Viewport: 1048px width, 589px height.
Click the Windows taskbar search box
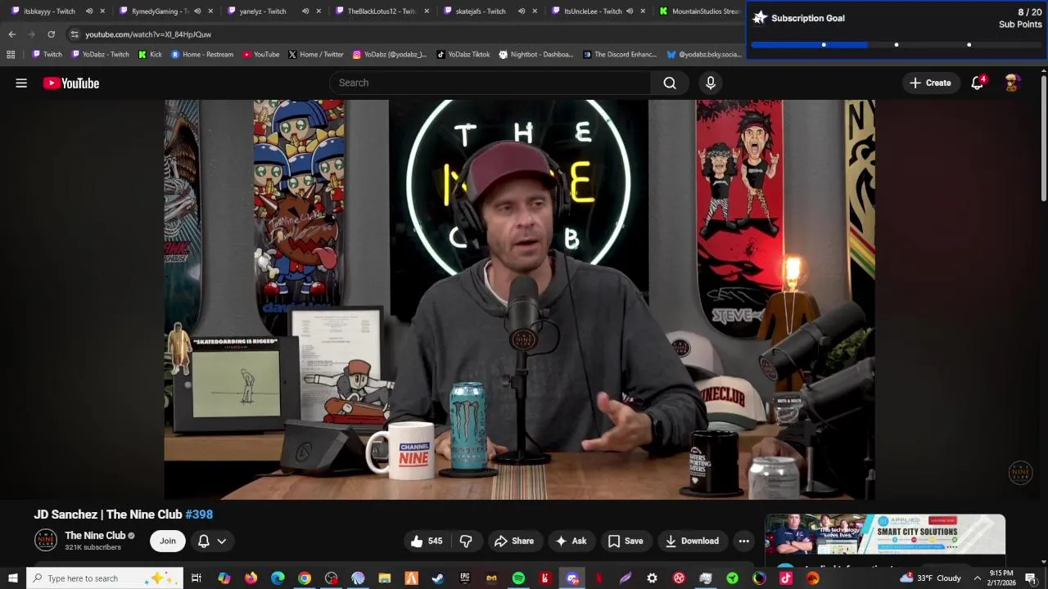point(104,578)
